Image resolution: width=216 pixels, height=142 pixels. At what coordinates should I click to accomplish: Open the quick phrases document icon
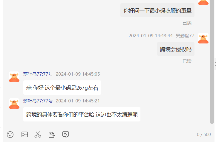52,135
